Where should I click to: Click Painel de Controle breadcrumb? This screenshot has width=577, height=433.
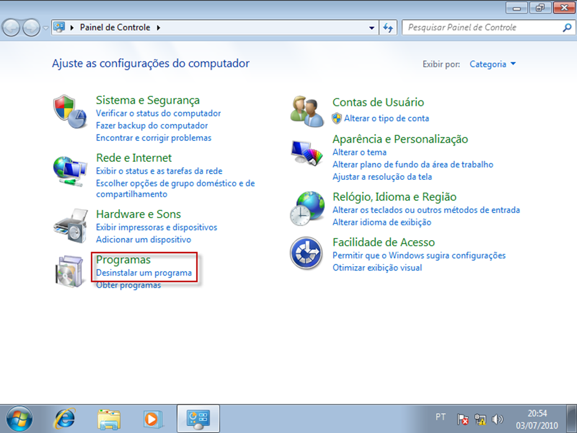[x=115, y=27]
